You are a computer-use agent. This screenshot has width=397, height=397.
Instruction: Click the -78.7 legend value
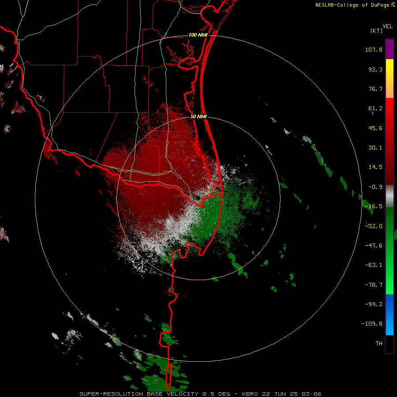point(374,285)
